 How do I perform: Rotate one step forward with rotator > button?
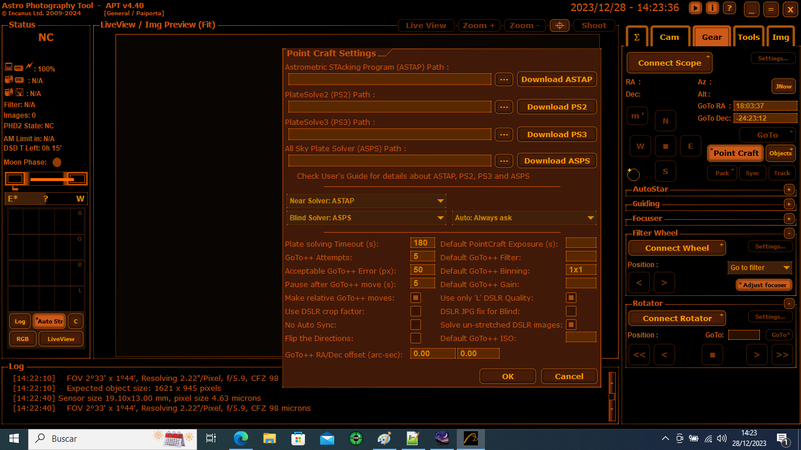click(757, 354)
